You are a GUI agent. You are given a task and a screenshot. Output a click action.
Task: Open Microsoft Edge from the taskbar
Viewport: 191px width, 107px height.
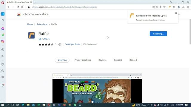coord(23,105)
